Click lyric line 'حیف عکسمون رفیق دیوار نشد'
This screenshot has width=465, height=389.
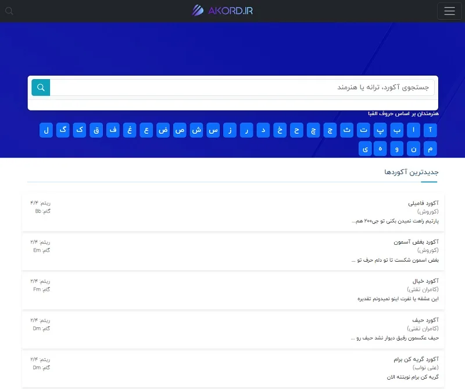pyautogui.click(x=395, y=338)
